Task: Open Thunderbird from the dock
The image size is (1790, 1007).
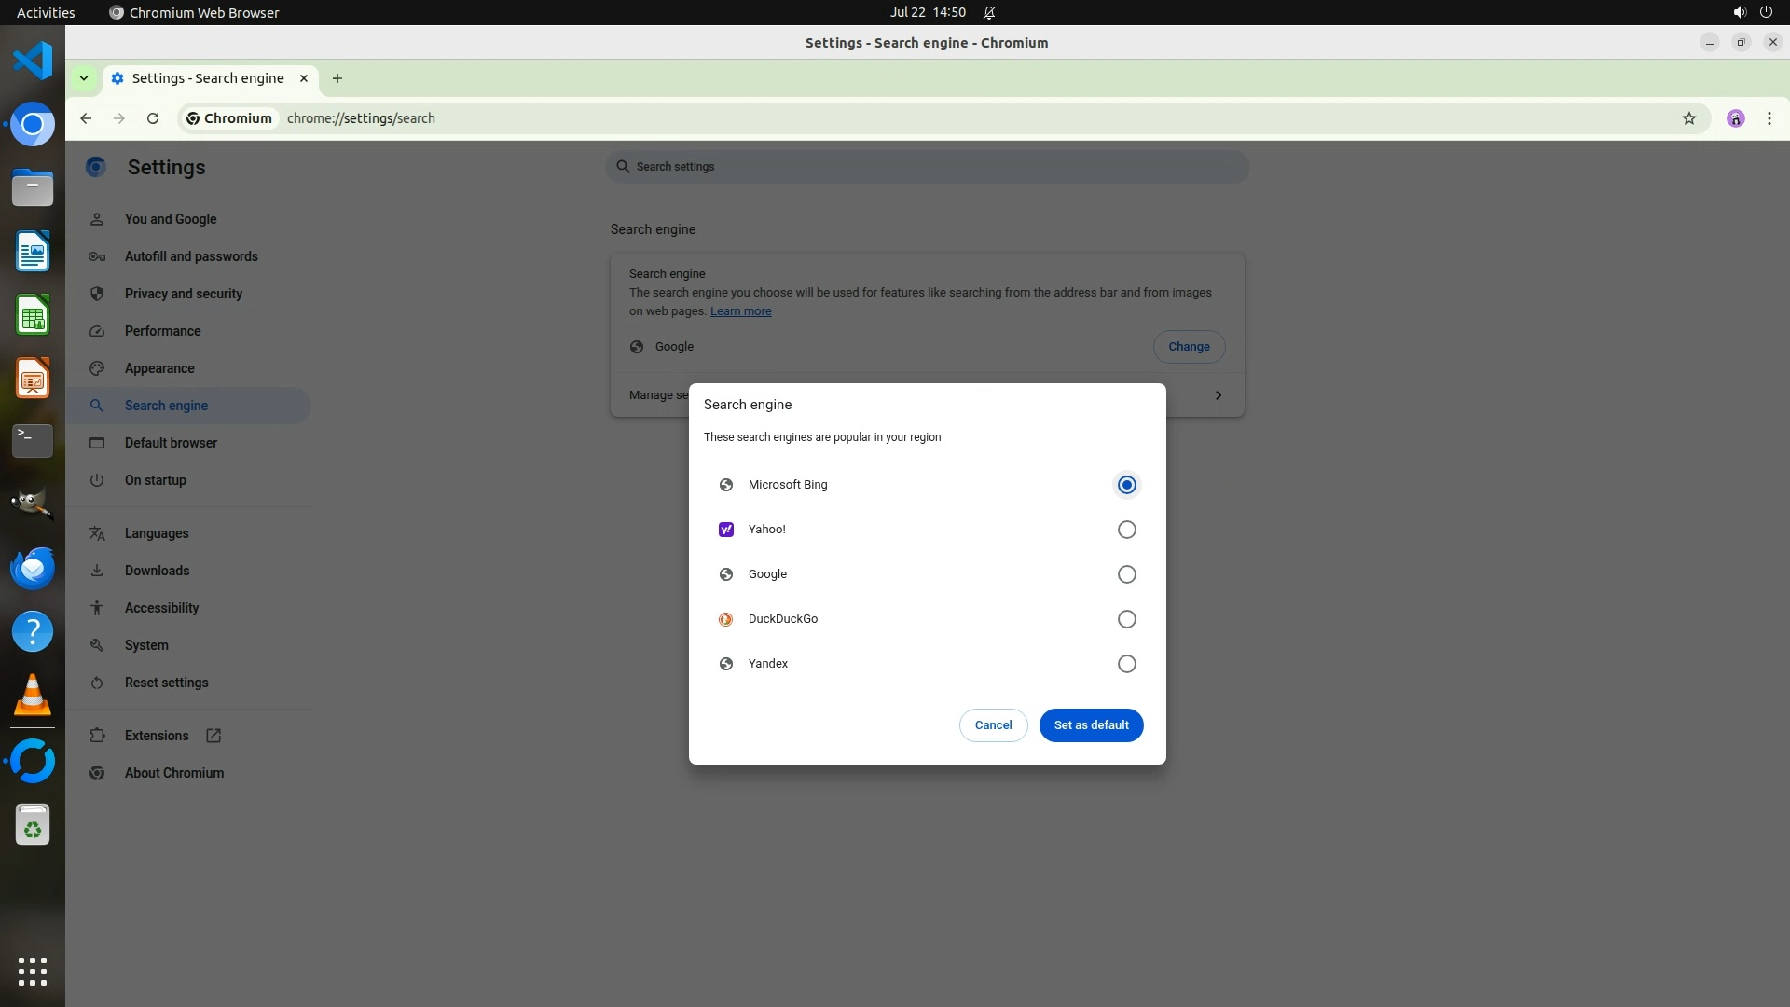Action: point(33,568)
